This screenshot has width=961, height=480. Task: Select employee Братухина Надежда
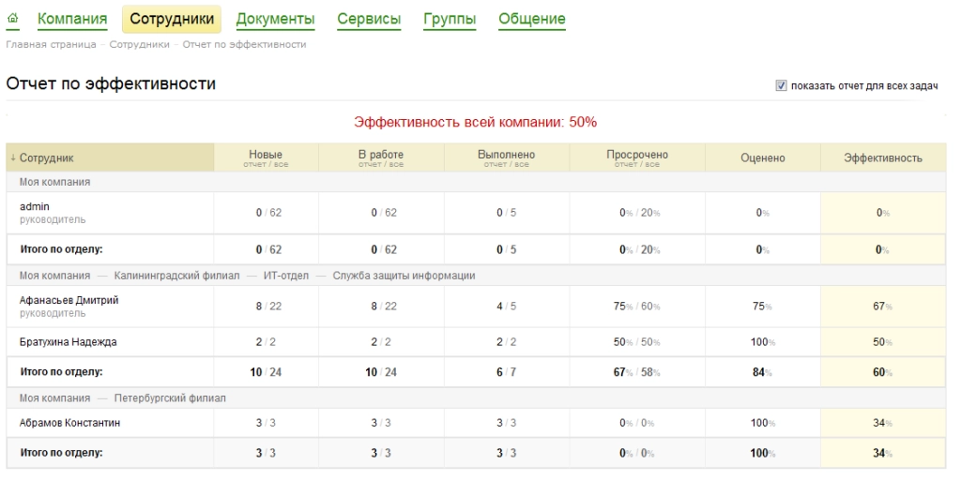67,342
